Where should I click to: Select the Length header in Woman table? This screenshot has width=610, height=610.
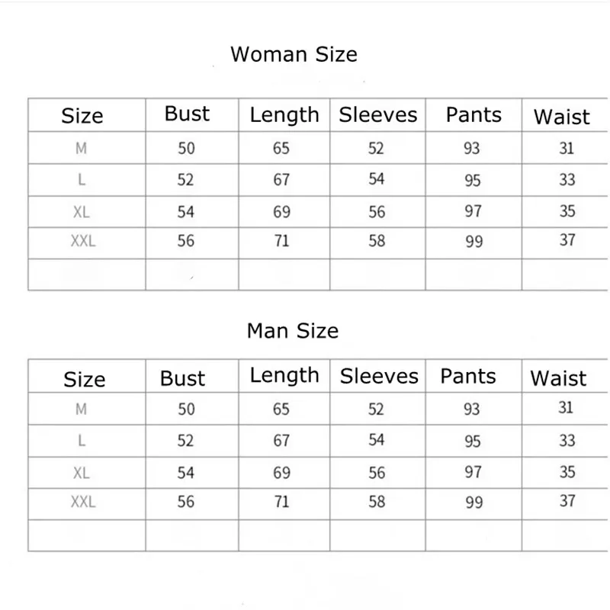[x=284, y=115]
